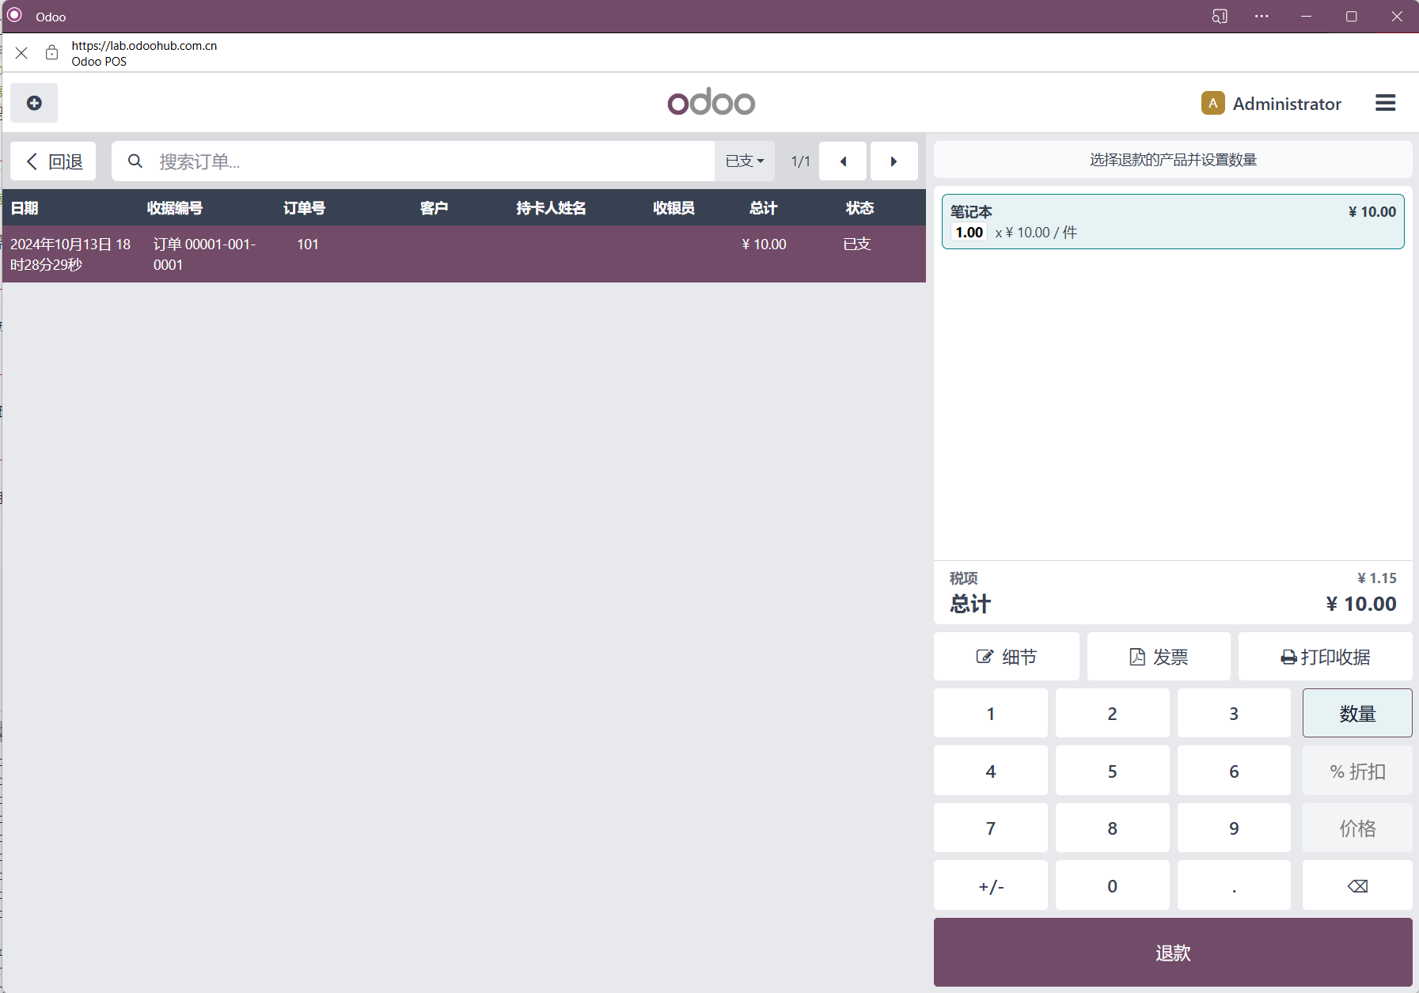Image resolution: width=1419 pixels, height=993 pixels.
Task: Go to next orders page arrow
Action: pos(894,161)
